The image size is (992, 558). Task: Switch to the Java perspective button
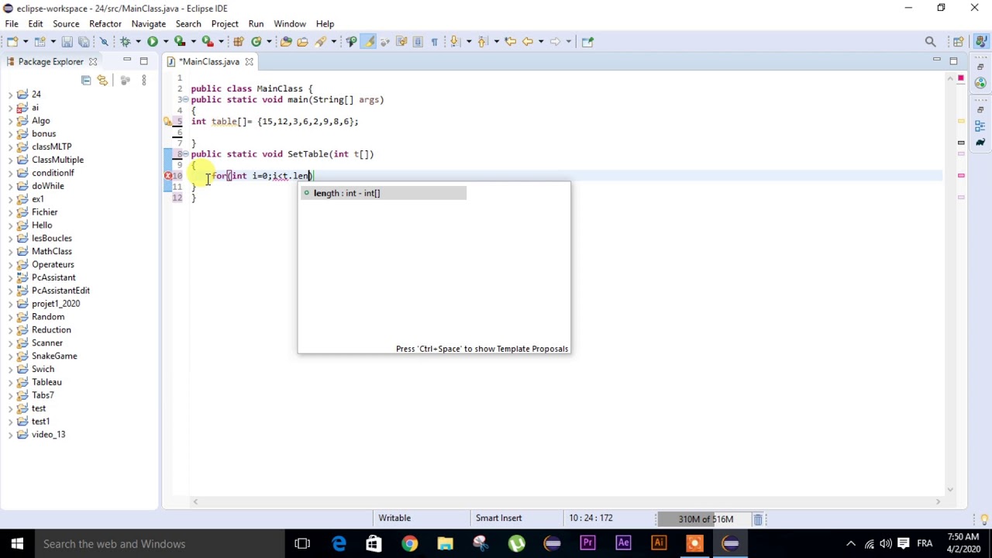pyautogui.click(x=981, y=42)
